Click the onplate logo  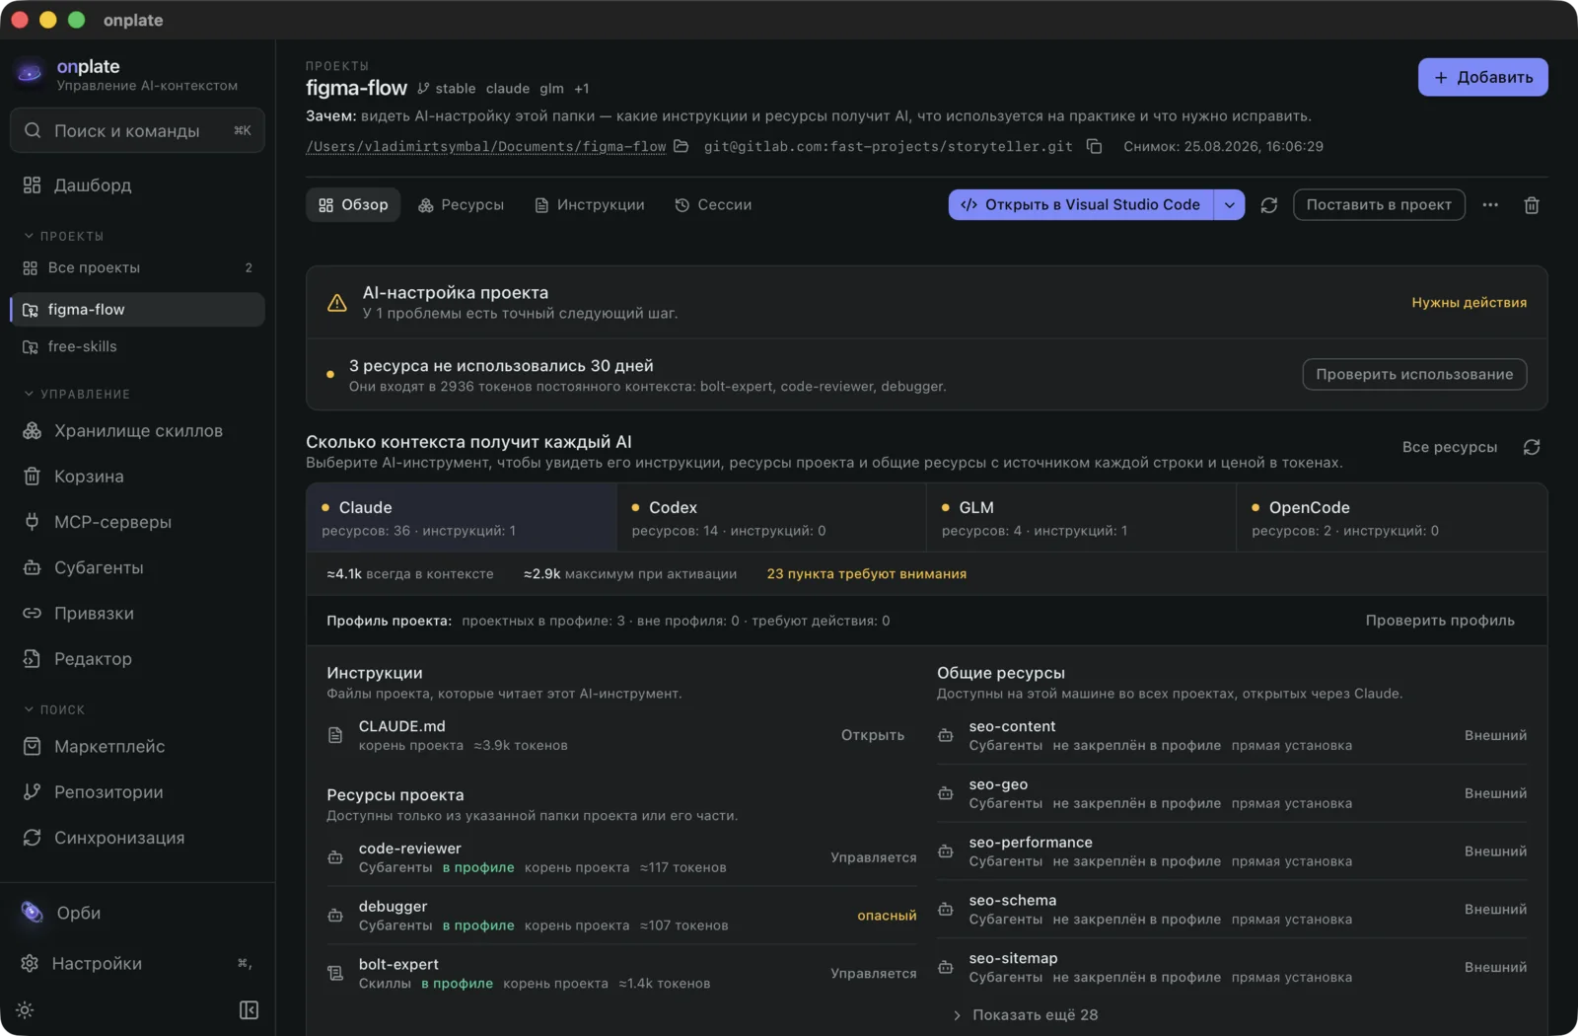point(30,74)
